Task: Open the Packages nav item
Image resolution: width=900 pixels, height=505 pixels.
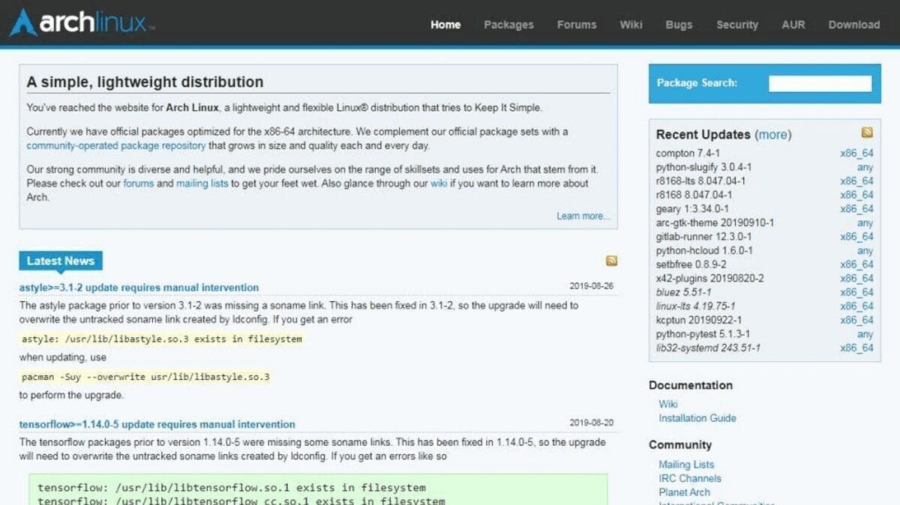Action: click(508, 25)
